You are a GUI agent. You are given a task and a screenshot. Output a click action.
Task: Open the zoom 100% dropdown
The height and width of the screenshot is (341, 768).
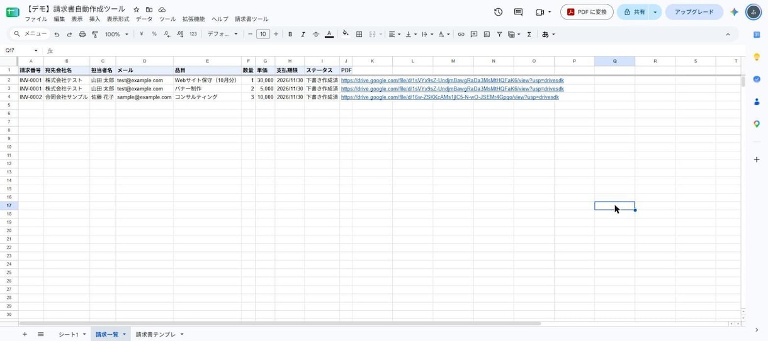click(x=116, y=35)
